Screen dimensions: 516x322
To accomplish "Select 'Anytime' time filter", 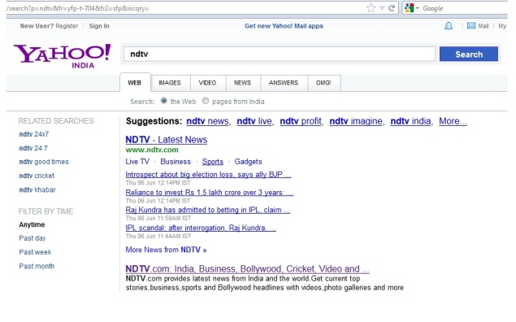I will coord(32,224).
